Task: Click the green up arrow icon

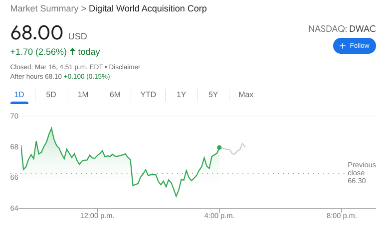Action: click(x=72, y=51)
